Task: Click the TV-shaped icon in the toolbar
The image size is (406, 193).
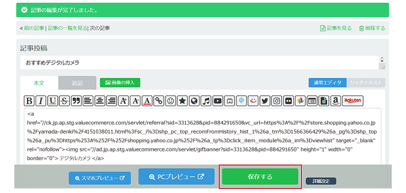Action: [x=229, y=101]
